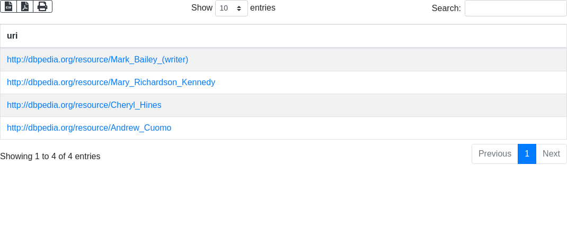Viewport: 567px width, 238px height.
Task: Open the Mary_Richardson_Kennedy dbpedia link
Action: [111, 83]
